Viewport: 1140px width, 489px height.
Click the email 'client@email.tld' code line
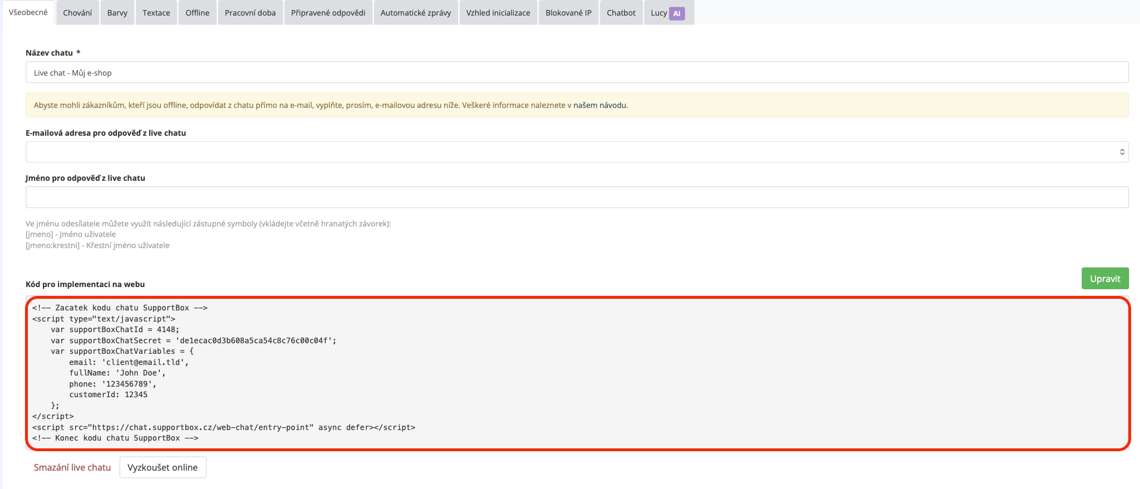click(129, 362)
